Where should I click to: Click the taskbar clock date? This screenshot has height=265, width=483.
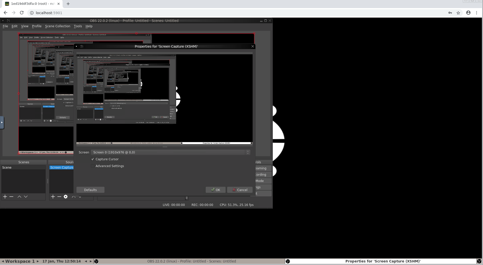click(62, 261)
